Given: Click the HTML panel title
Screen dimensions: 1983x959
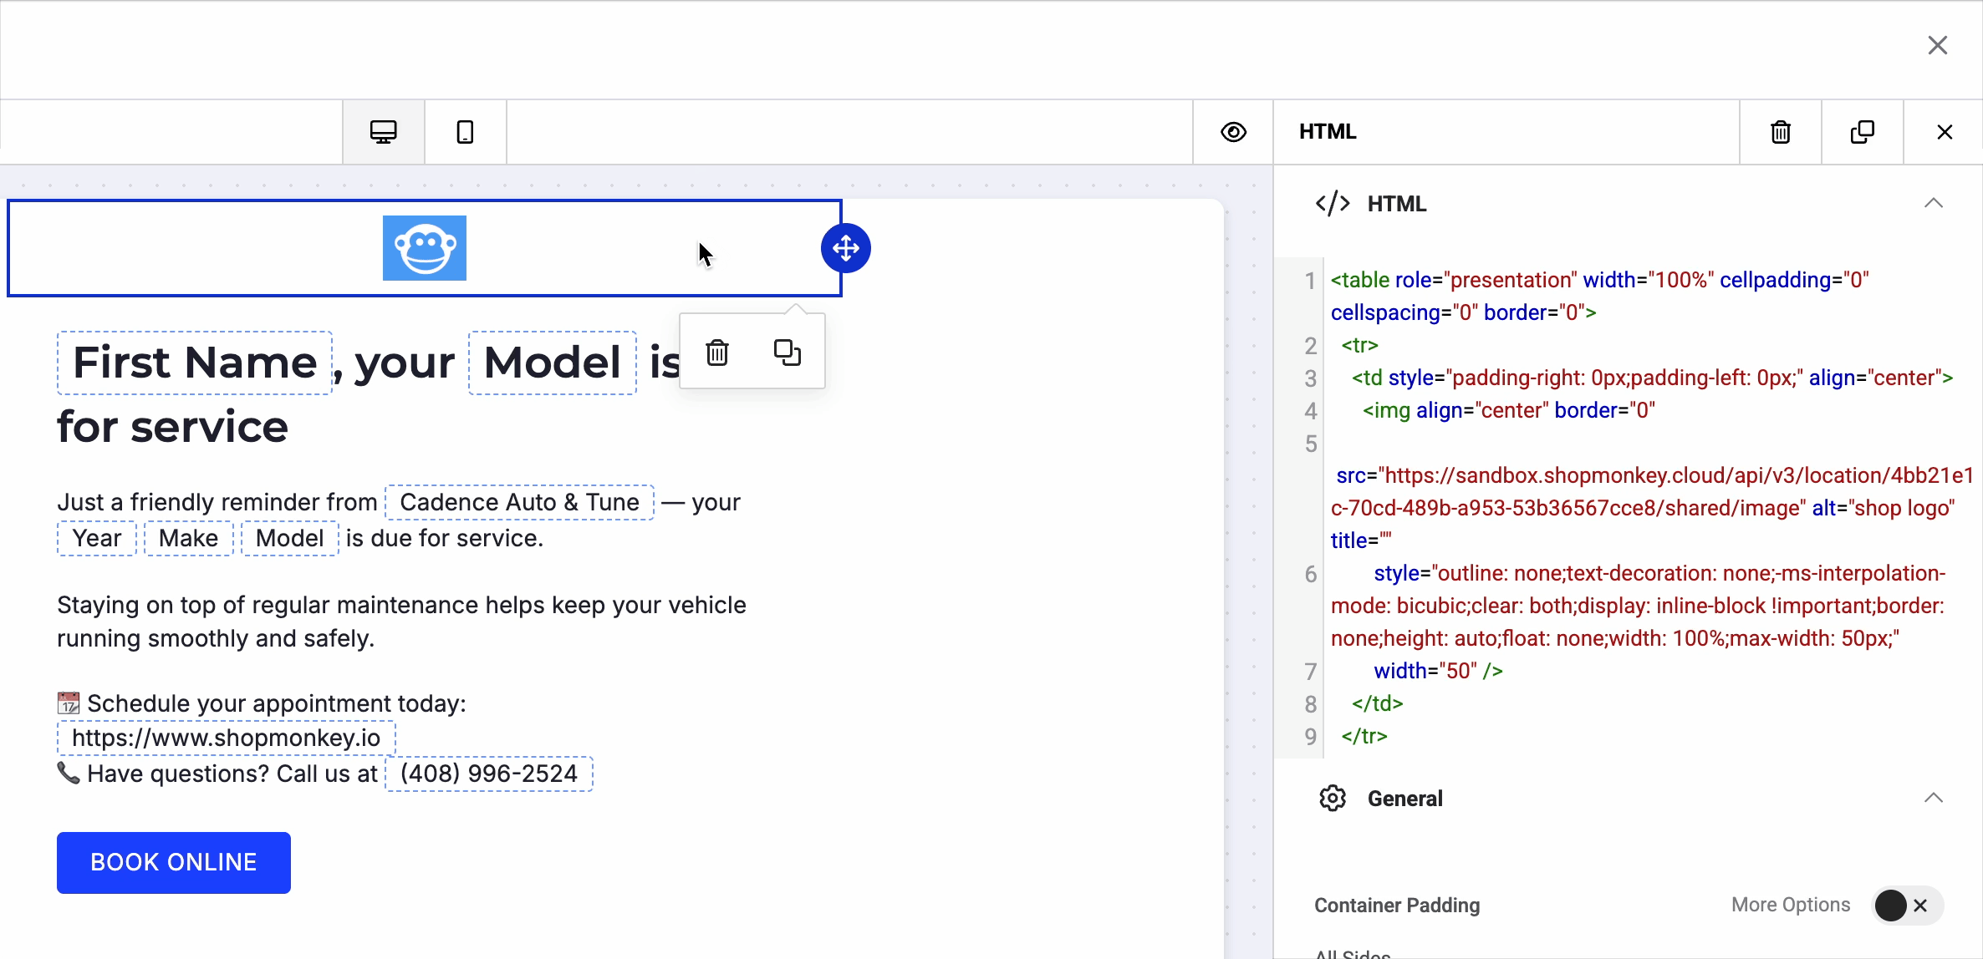Looking at the screenshot, I should pyautogui.click(x=1328, y=132).
